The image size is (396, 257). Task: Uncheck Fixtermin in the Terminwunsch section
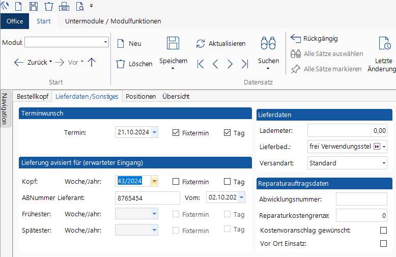click(x=176, y=133)
